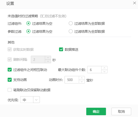Increase 动画时长 using up arrow
Viewport: 138px width, 117px height.
point(82,78)
